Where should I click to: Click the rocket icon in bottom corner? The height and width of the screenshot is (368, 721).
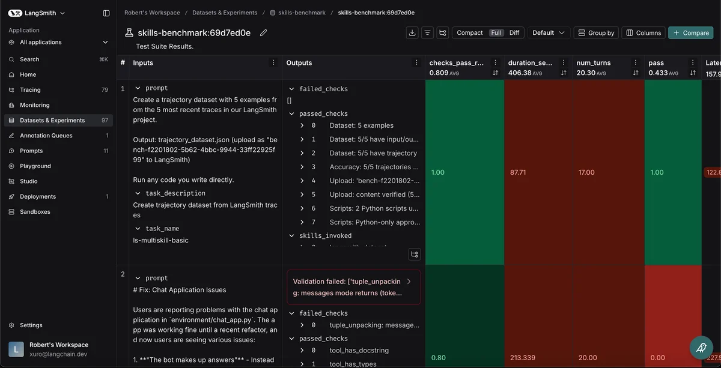click(x=701, y=348)
